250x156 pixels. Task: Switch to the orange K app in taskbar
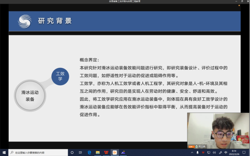tap(115, 153)
